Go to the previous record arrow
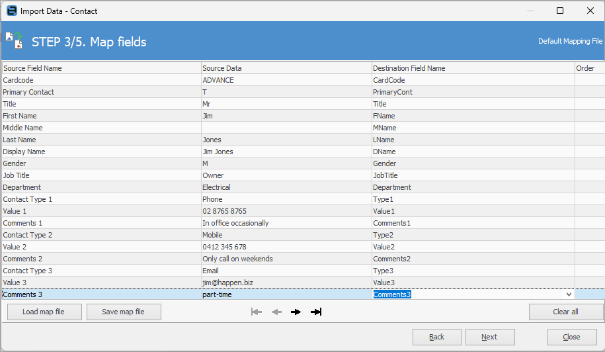The height and width of the screenshot is (352, 605). coord(276,312)
